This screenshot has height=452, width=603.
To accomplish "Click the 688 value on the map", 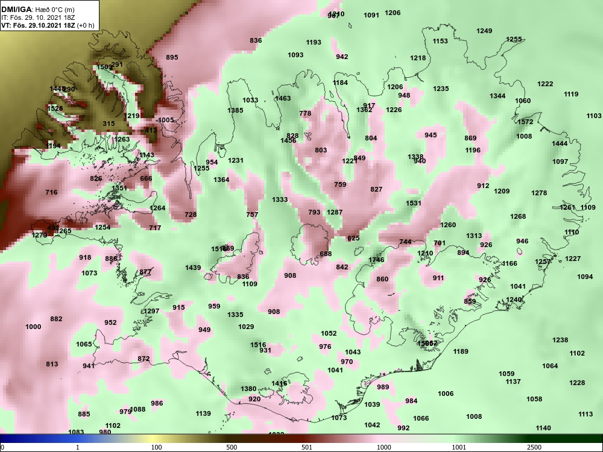I will pyautogui.click(x=326, y=254).
